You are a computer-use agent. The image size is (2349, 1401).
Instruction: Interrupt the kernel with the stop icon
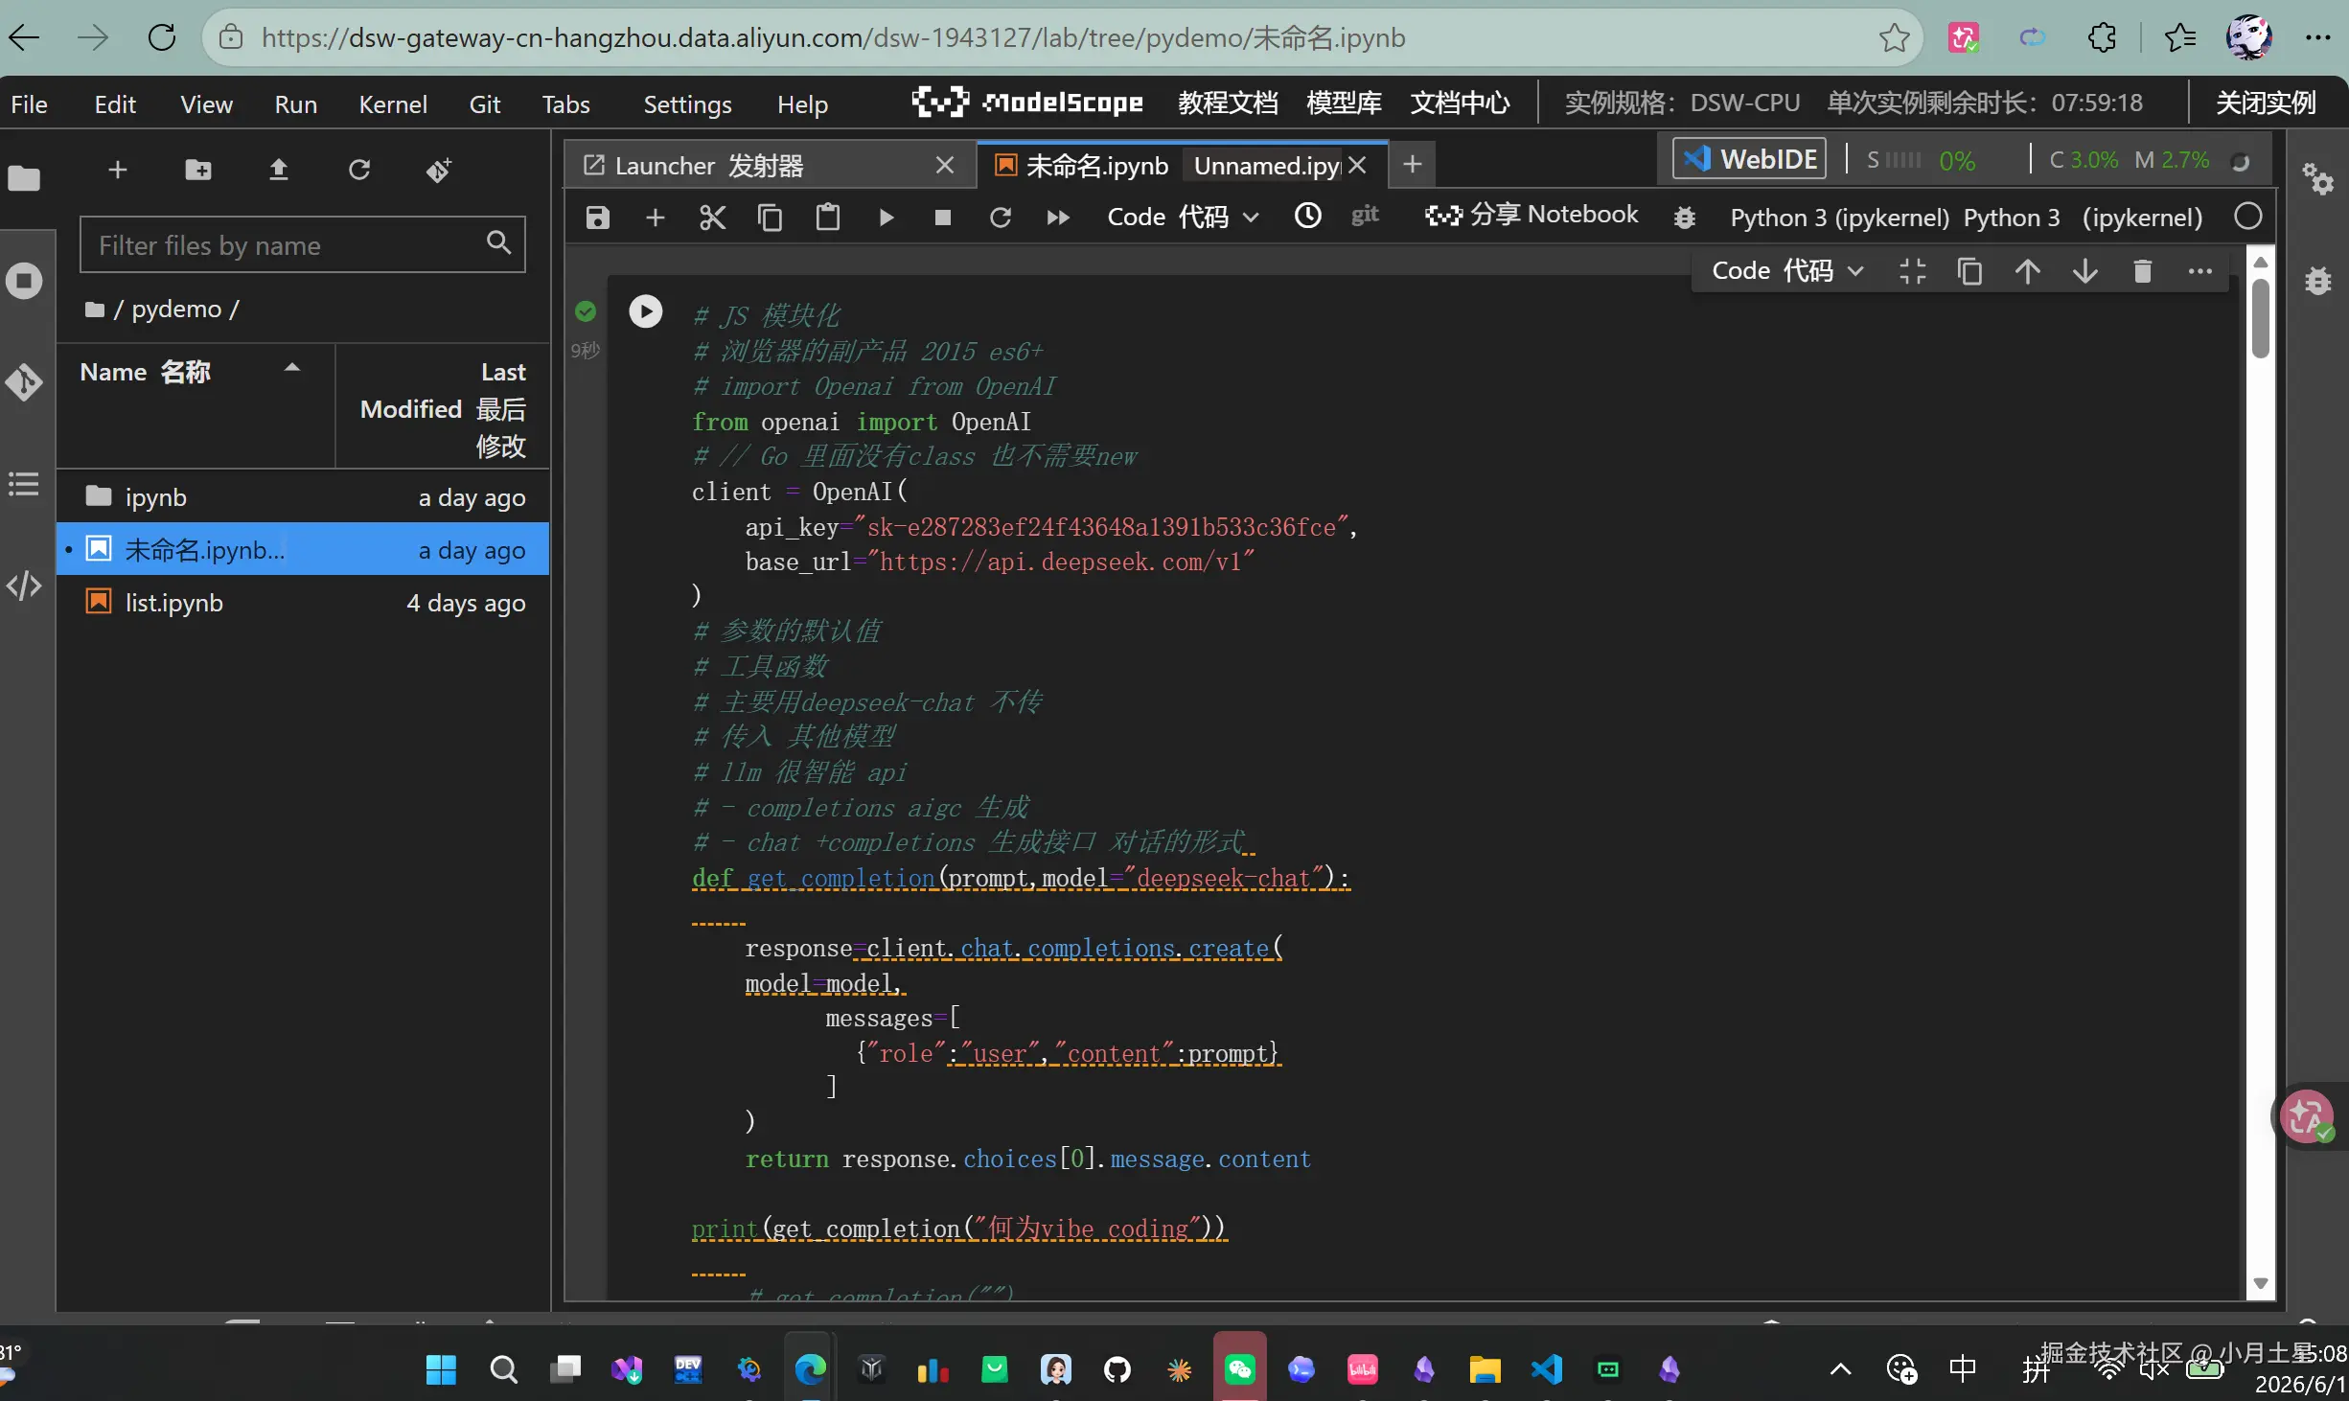(943, 218)
